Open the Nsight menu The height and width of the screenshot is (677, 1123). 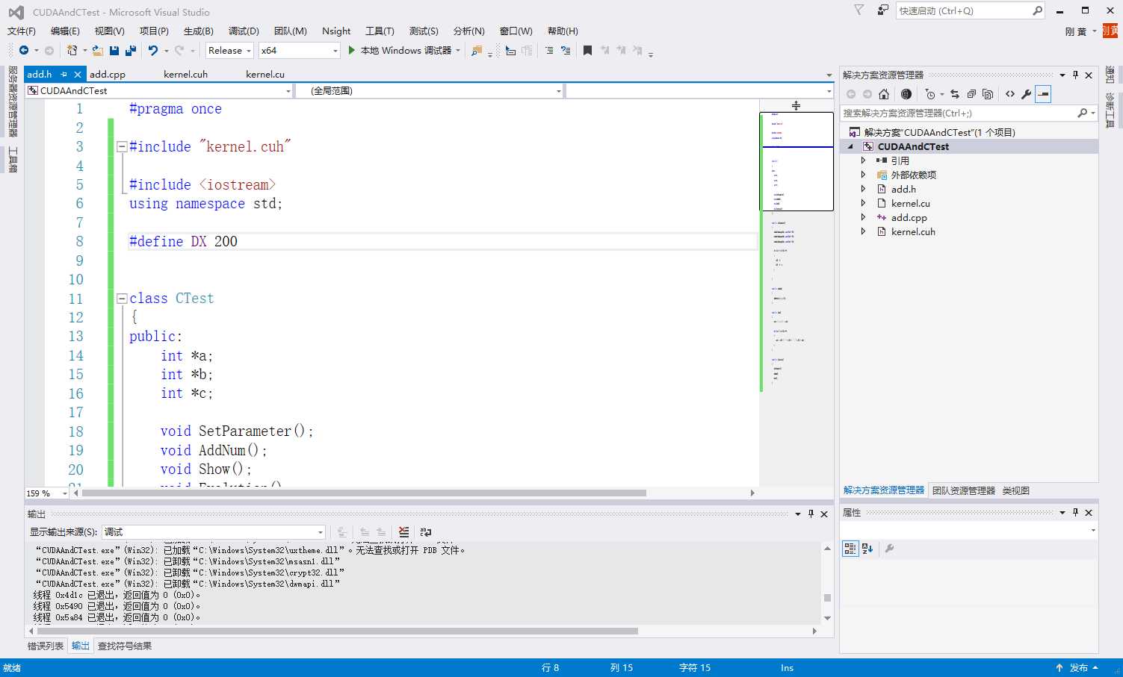pos(336,31)
